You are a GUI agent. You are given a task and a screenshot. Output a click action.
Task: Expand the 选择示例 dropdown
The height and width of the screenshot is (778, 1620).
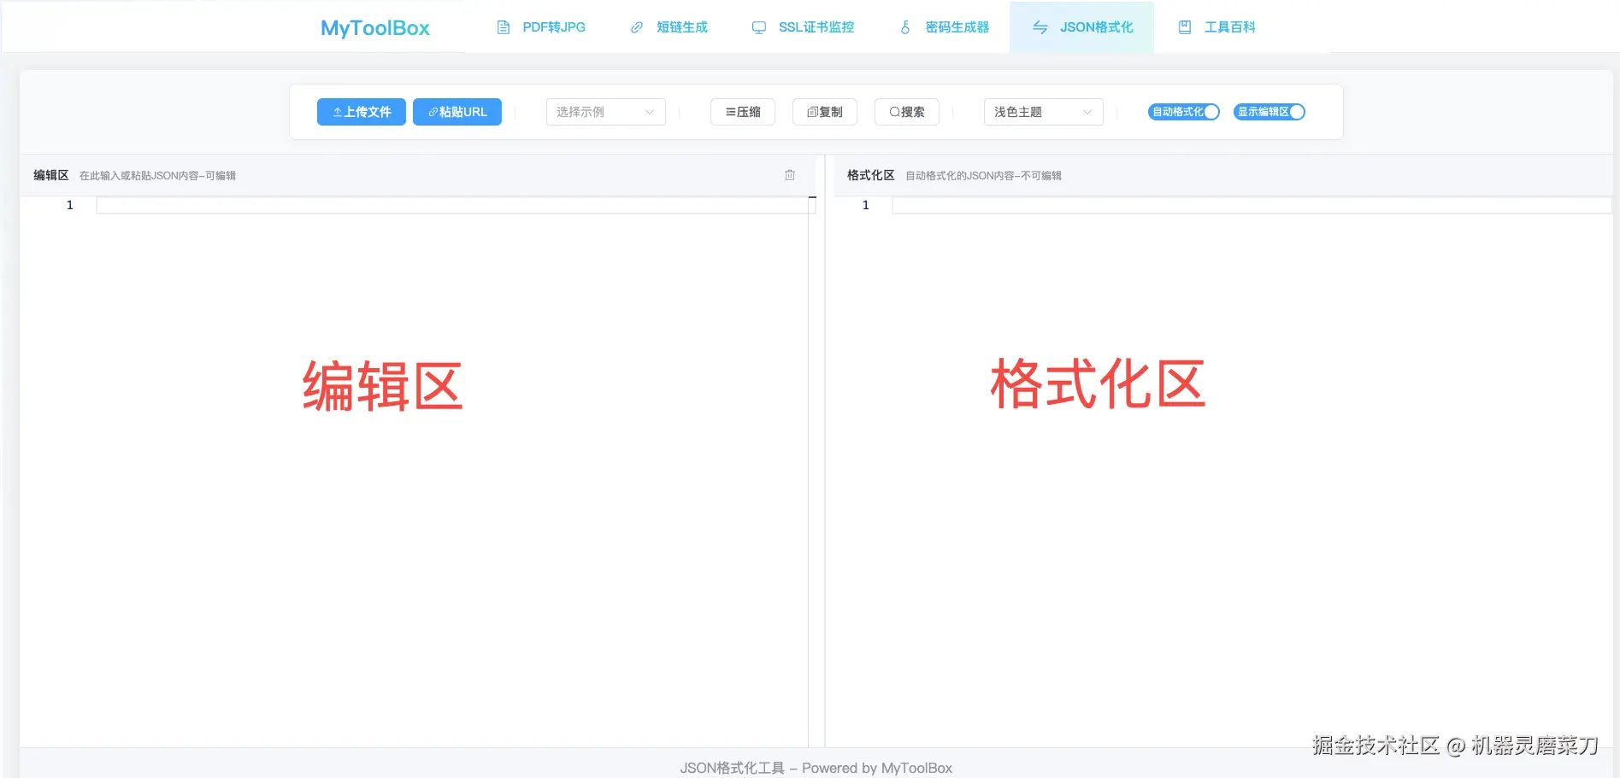[x=606, y=112]
